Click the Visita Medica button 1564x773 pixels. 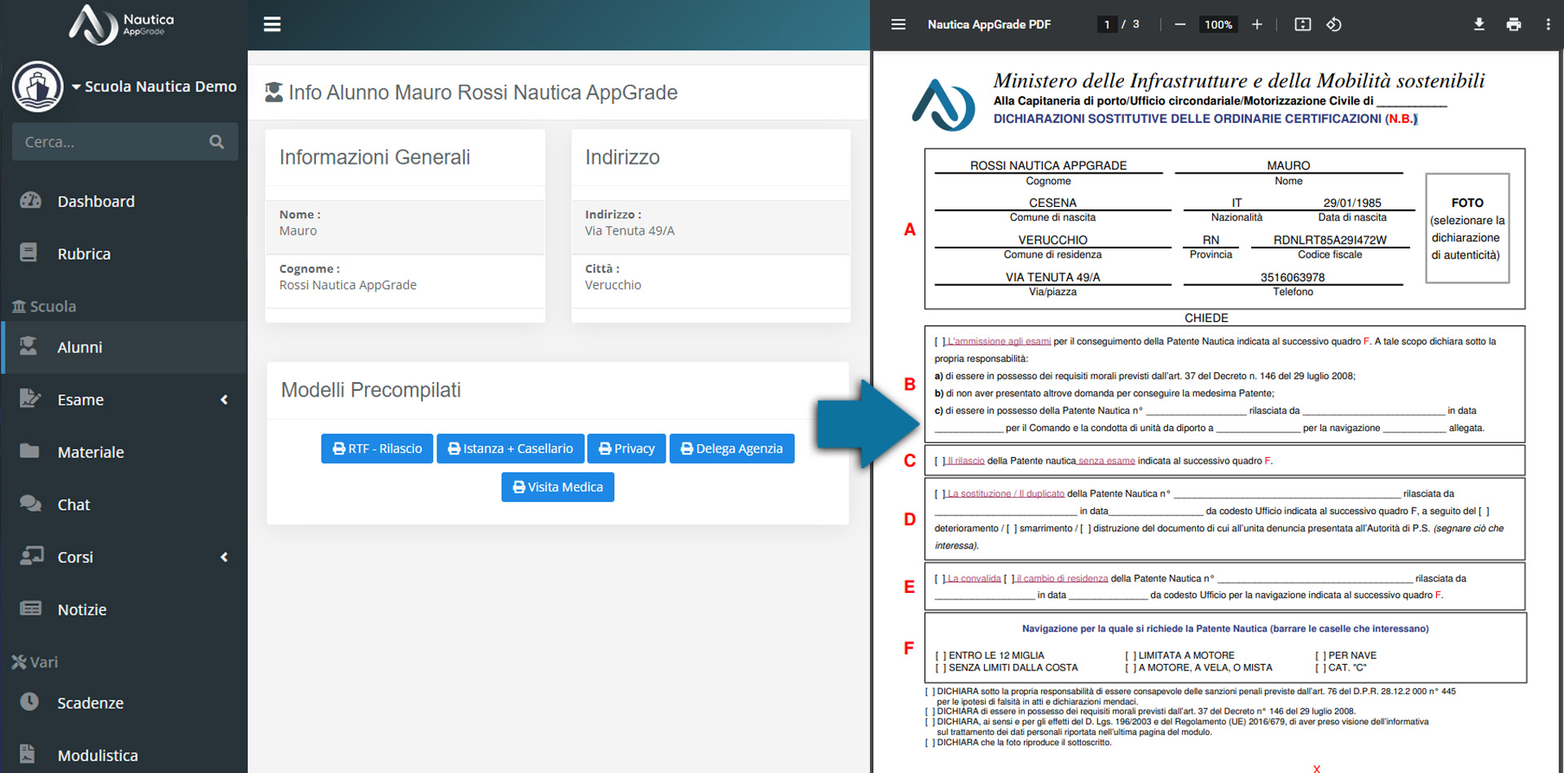(x=558, y=487)
